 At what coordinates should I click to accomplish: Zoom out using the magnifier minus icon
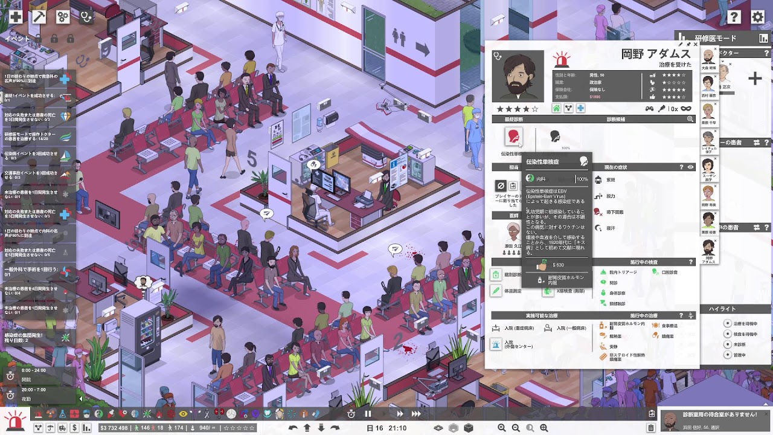(x=515, y=428)
